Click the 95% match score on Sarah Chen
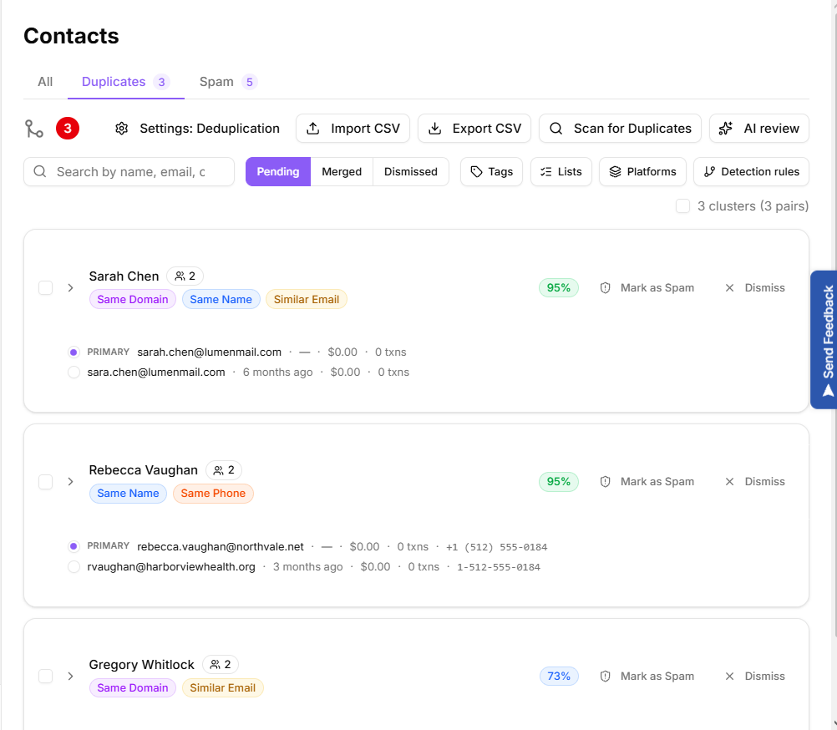The image size is (837, 730). coord(559,288)
